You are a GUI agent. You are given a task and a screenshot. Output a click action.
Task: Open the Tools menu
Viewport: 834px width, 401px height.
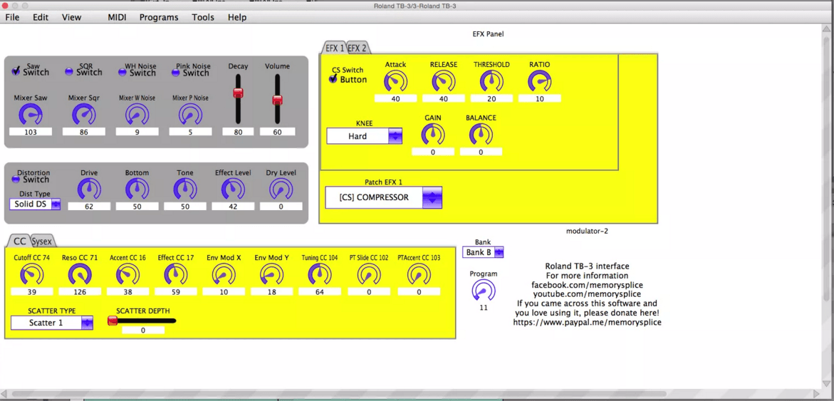(203, 17)
